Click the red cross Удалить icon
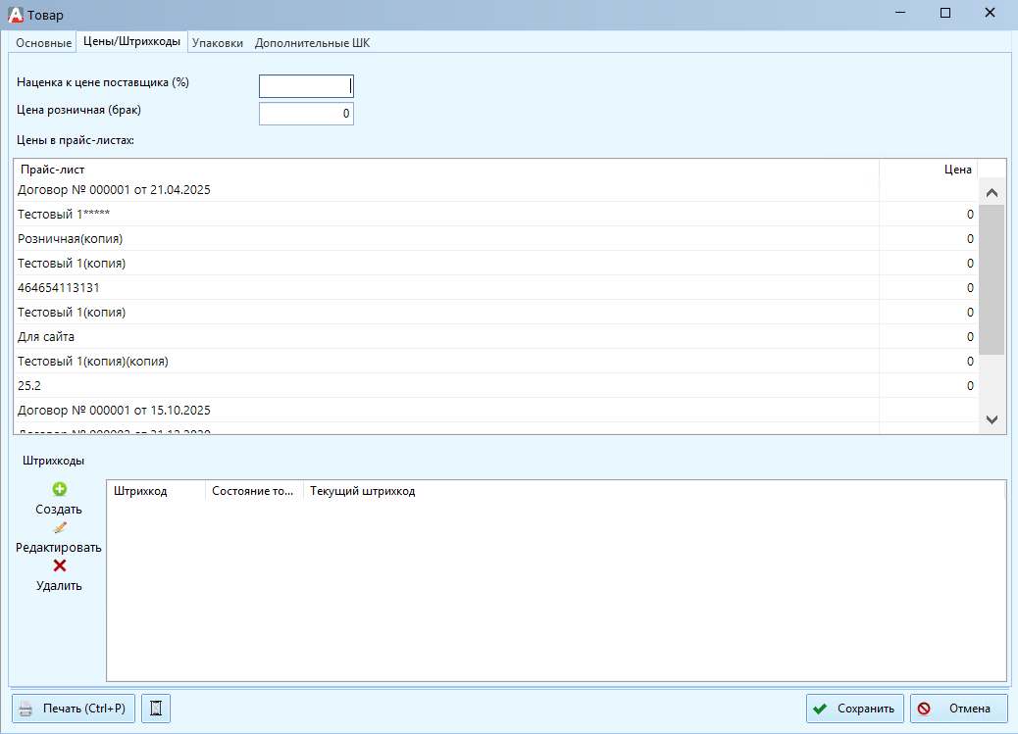The height and width of the screenshot is (734, 1018). tap(60, 565)
